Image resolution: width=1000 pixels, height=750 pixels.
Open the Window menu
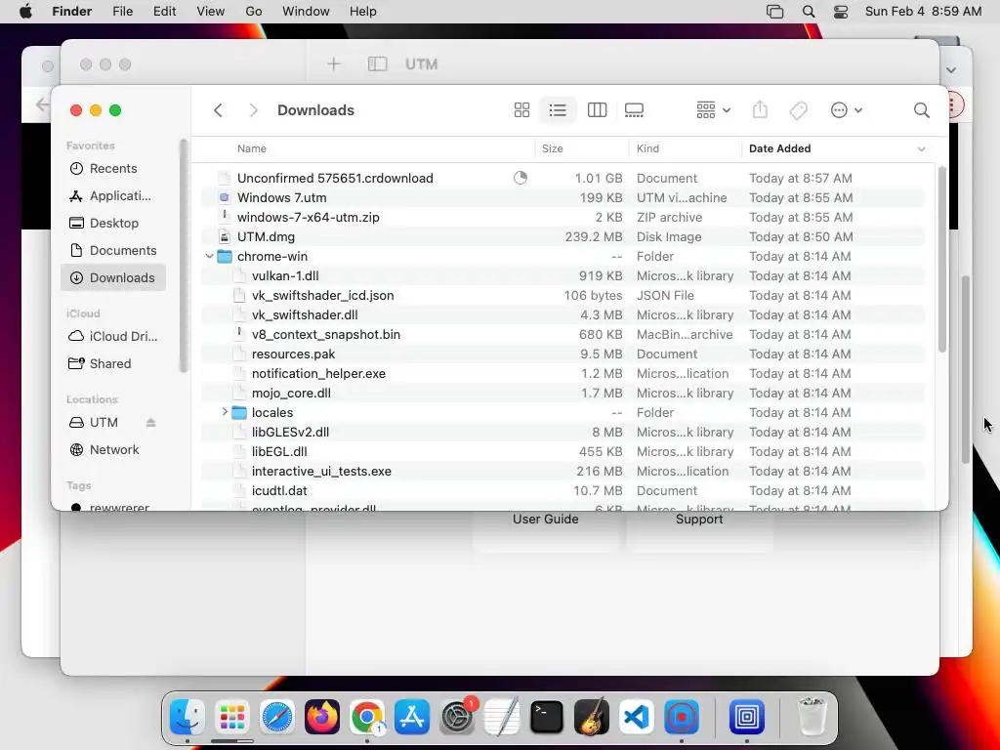pos(306,12)
